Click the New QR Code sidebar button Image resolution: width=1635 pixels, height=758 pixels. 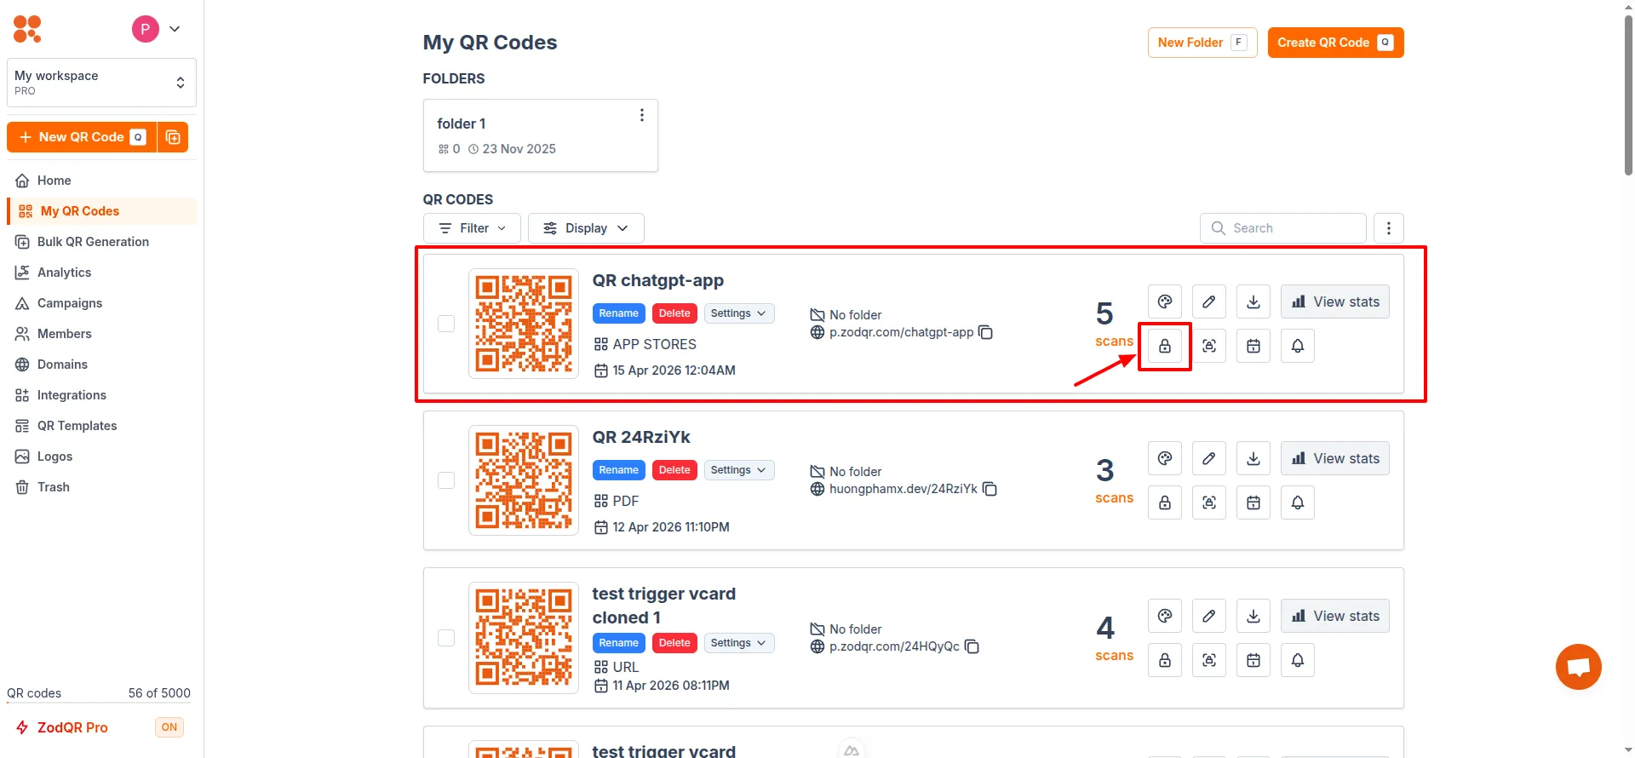82,137
